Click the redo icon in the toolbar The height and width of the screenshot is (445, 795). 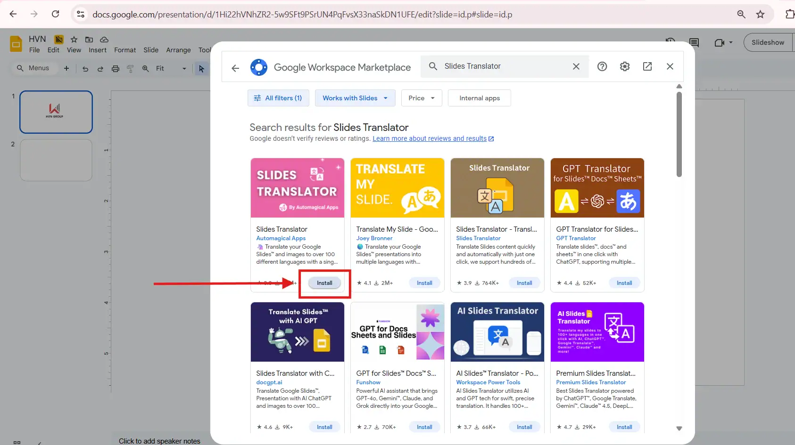coord(100,68)
